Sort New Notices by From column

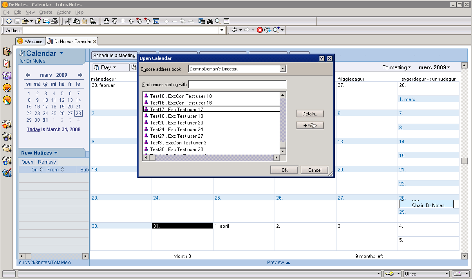click(55, 170)
